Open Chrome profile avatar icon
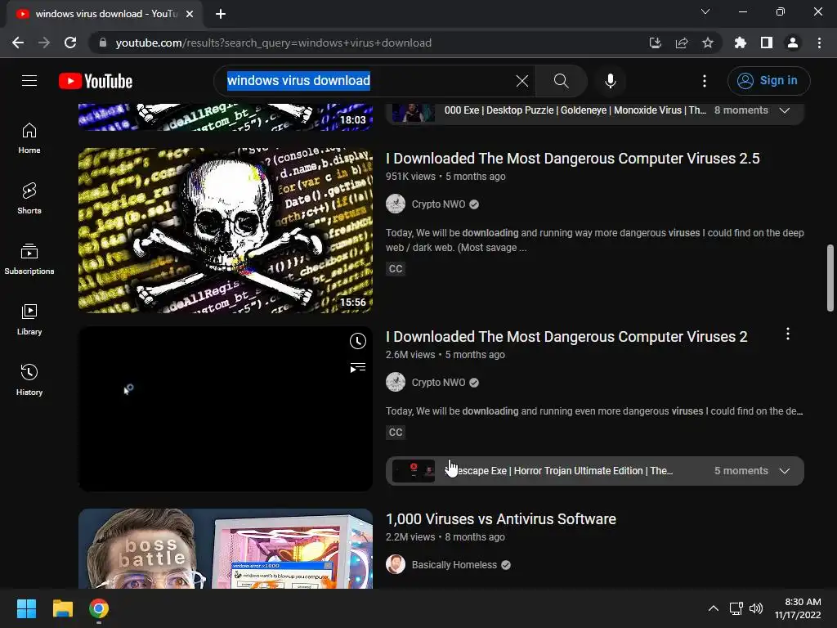 (x=793, y=43)
